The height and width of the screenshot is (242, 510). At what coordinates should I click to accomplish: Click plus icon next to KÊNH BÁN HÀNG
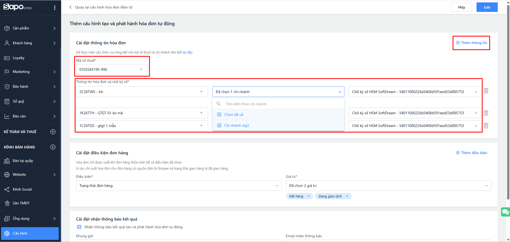pyautogui.click(x=53, y=147)
